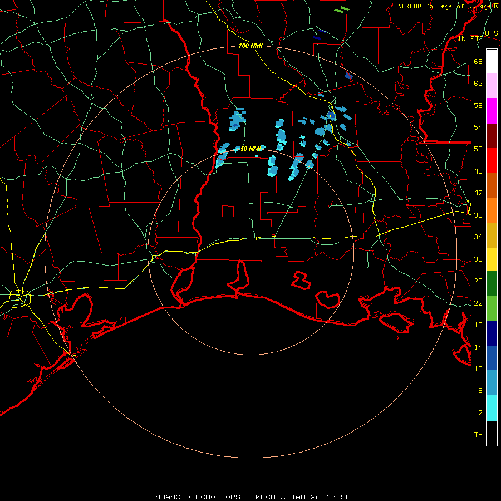Viewport: 501px width, 501px height.
Task: Click the gold legend swatch
Action: click(x=492, y=235)
